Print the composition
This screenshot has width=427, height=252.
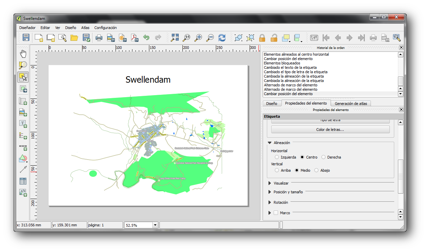[99, 38]
